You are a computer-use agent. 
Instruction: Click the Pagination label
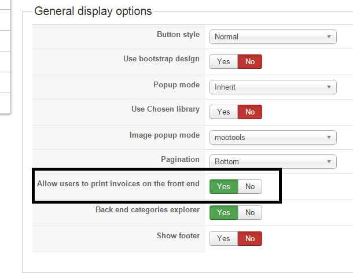click(180, 160)
